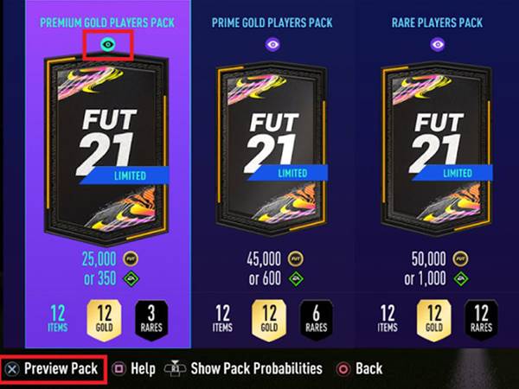519x389 pixels.
Task: Click the cross button icon for Preview Pack
Action: (12, 369)
